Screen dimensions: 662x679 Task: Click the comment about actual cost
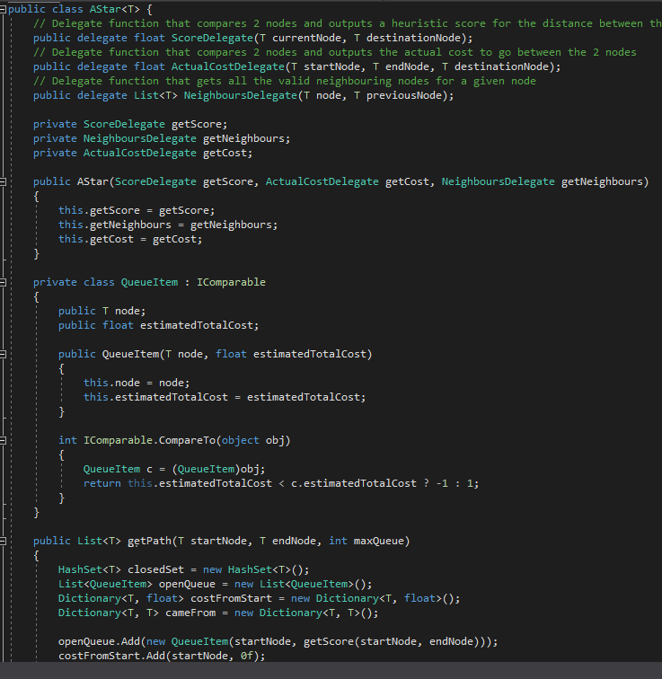click(x=335, y=52)
